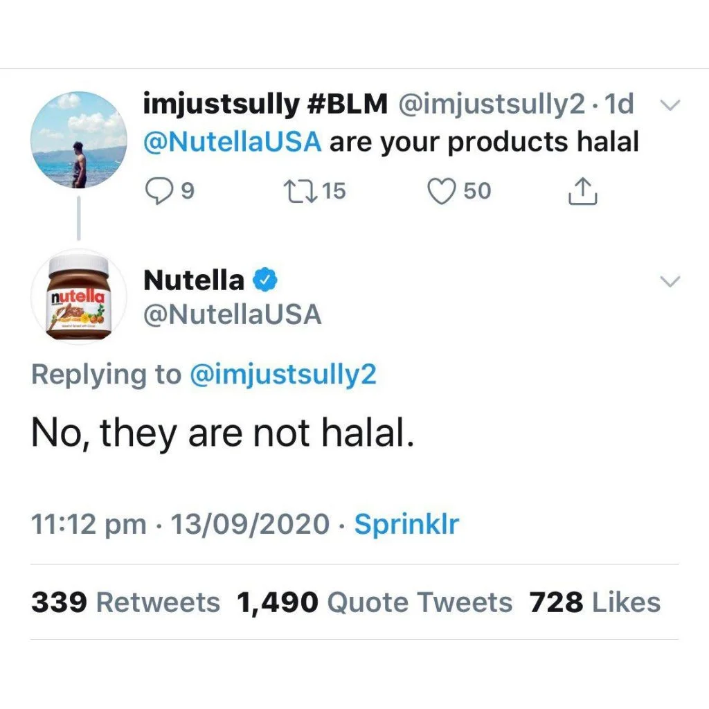Click the @imjustsully2 replying-to link

(x=282, y=375)
